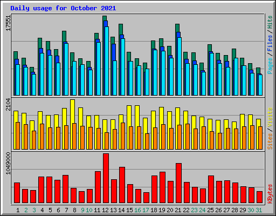
Task: Select day label 14
Action: tap(121, 210)
